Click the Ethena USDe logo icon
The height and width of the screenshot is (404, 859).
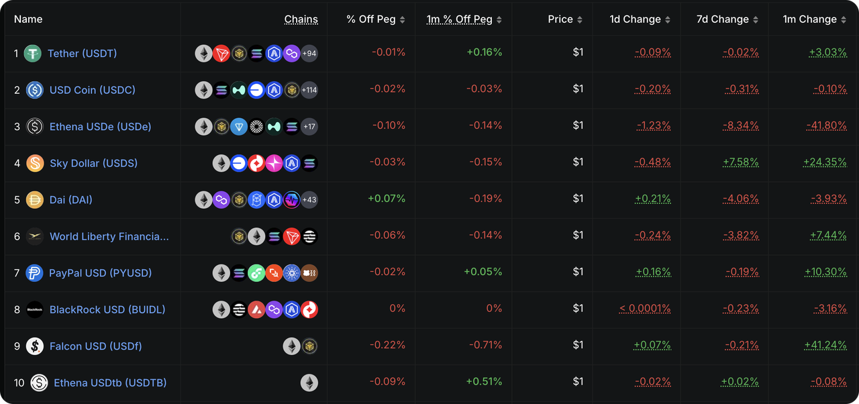click(35, 127)
